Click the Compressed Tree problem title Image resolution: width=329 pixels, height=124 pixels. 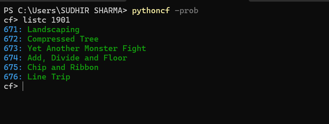pos(63,39)
